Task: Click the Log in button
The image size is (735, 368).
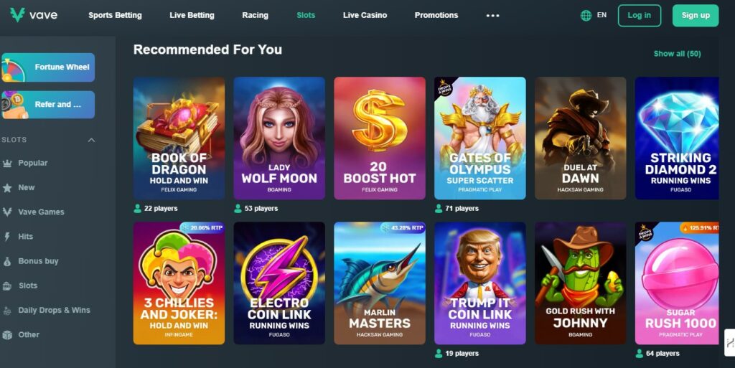Action: pos(640,16)
